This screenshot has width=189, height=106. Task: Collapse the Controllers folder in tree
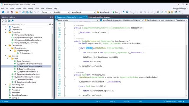[5, 32]
